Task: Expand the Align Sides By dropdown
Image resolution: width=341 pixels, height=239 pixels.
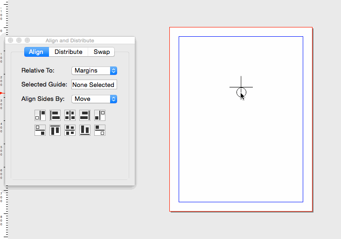Action: pos(94,99)
